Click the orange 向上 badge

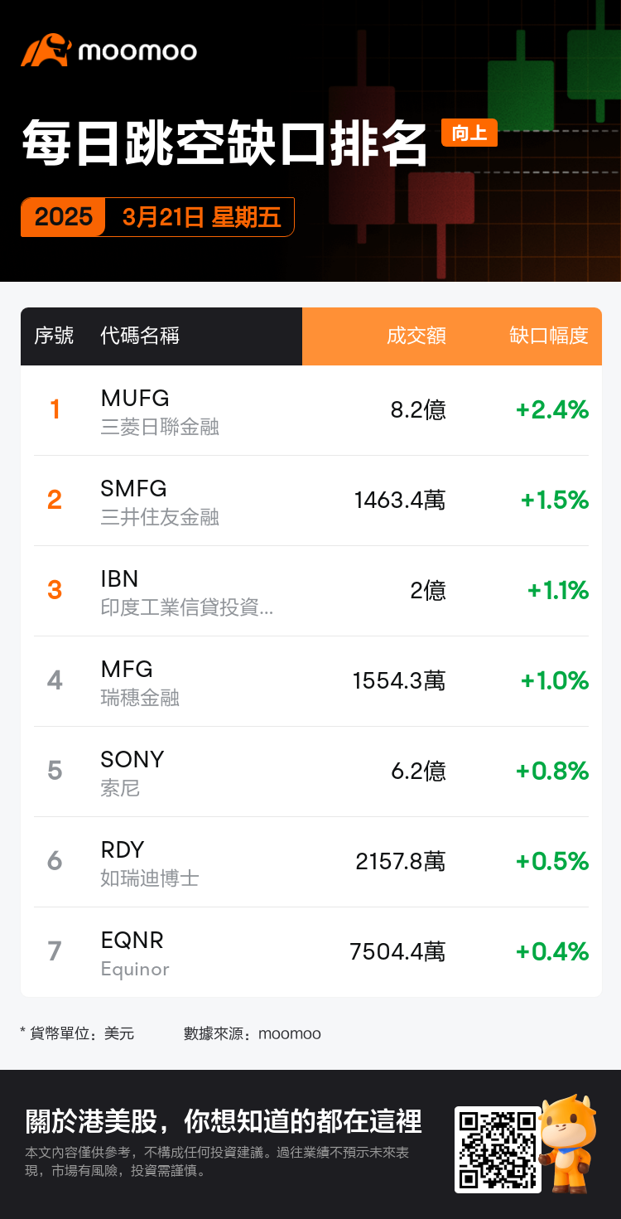point(469,133)
